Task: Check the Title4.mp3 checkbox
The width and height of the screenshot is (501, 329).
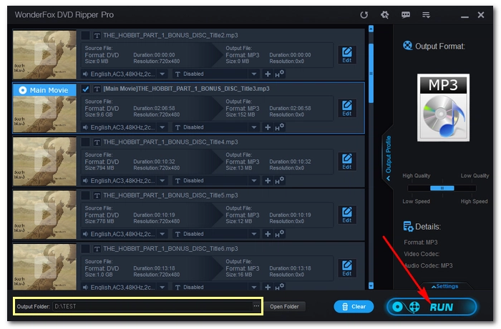Action: (x=85, y=142)
